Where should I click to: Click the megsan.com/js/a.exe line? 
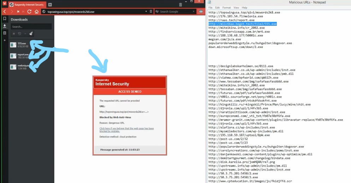(225, 39)
